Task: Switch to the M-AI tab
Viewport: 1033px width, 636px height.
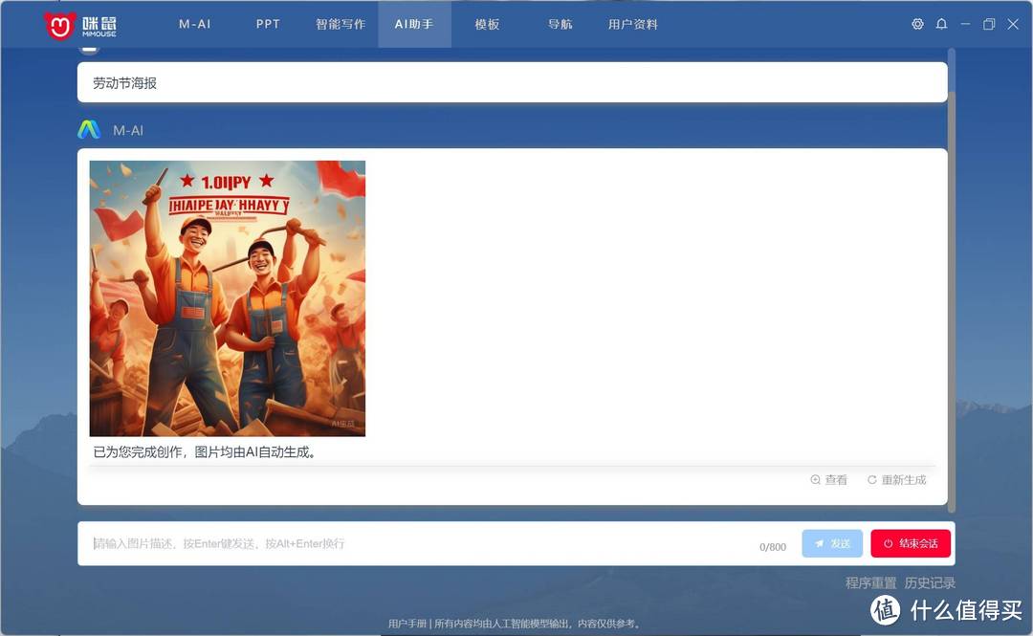Action: point(195,24)
